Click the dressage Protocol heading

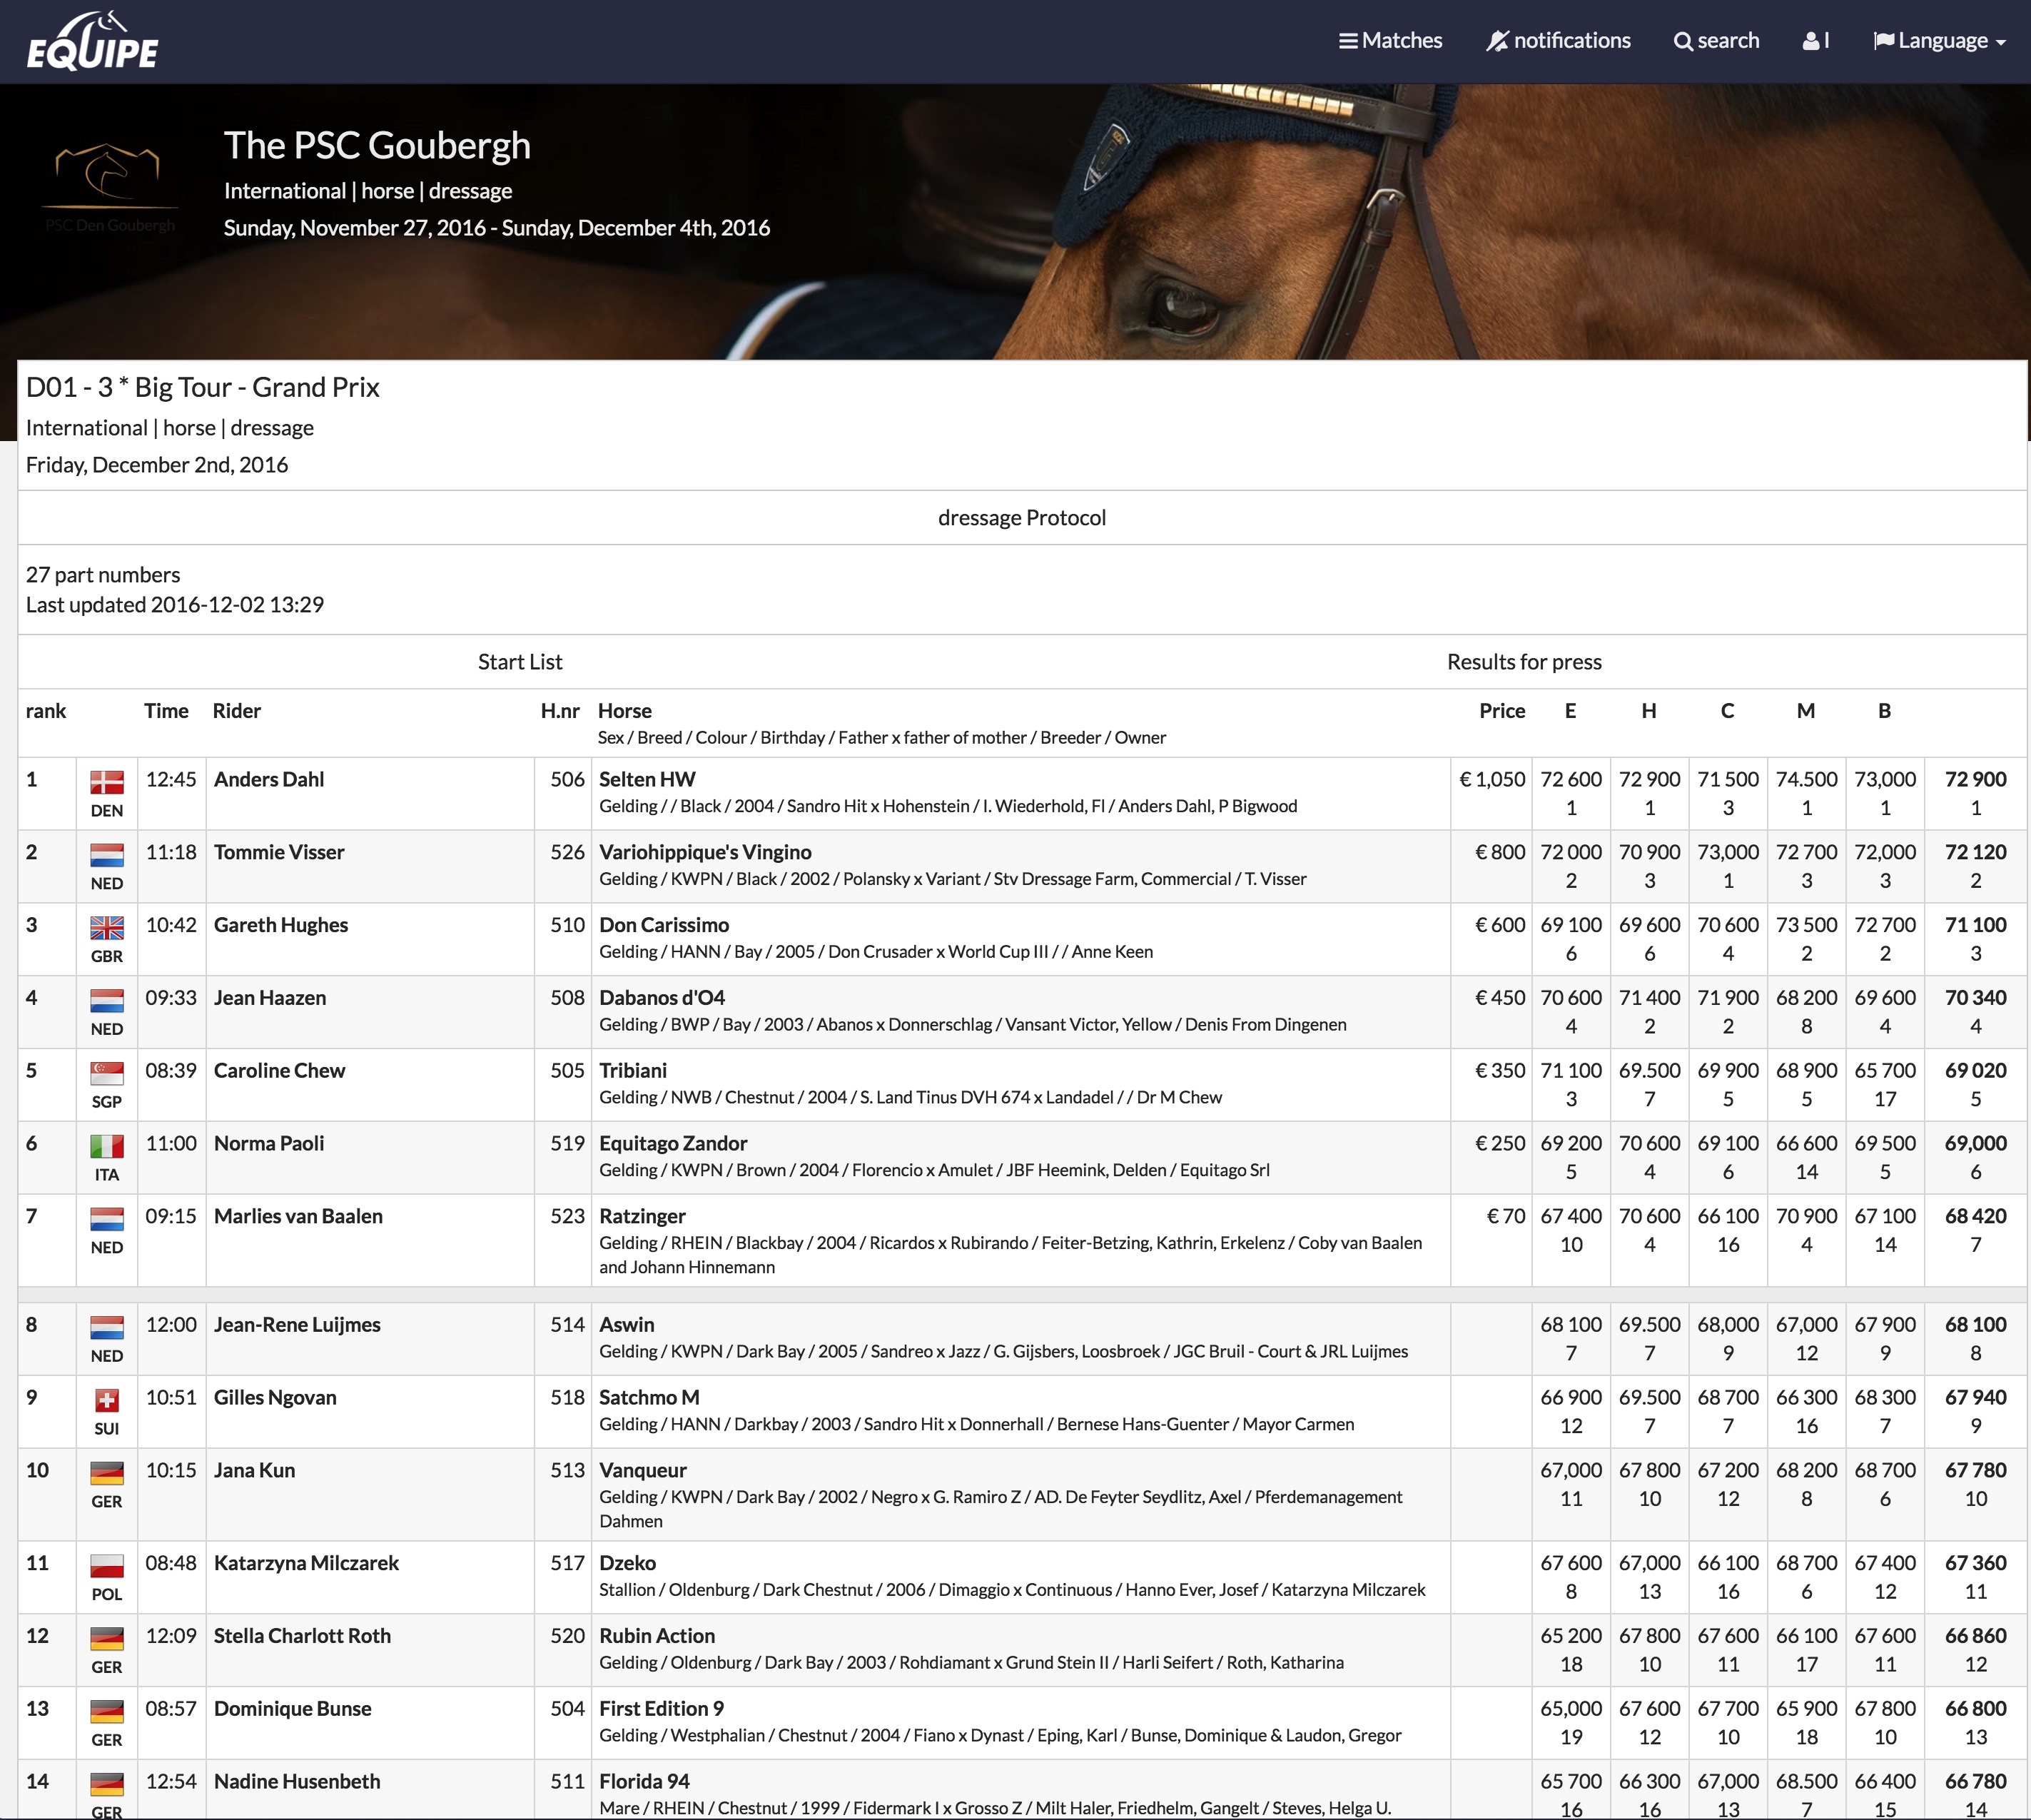coord(1021,518)
